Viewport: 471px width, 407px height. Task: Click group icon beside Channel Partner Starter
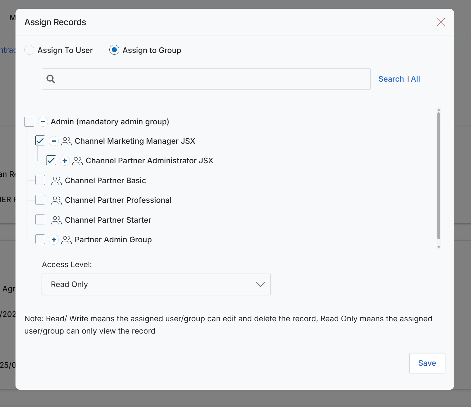click(x=56, y=220)
